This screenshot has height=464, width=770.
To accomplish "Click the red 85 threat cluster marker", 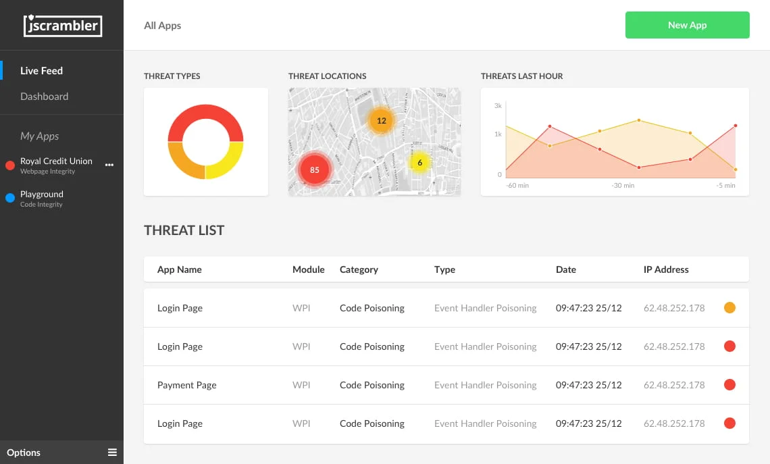I will tap(314, 170).
